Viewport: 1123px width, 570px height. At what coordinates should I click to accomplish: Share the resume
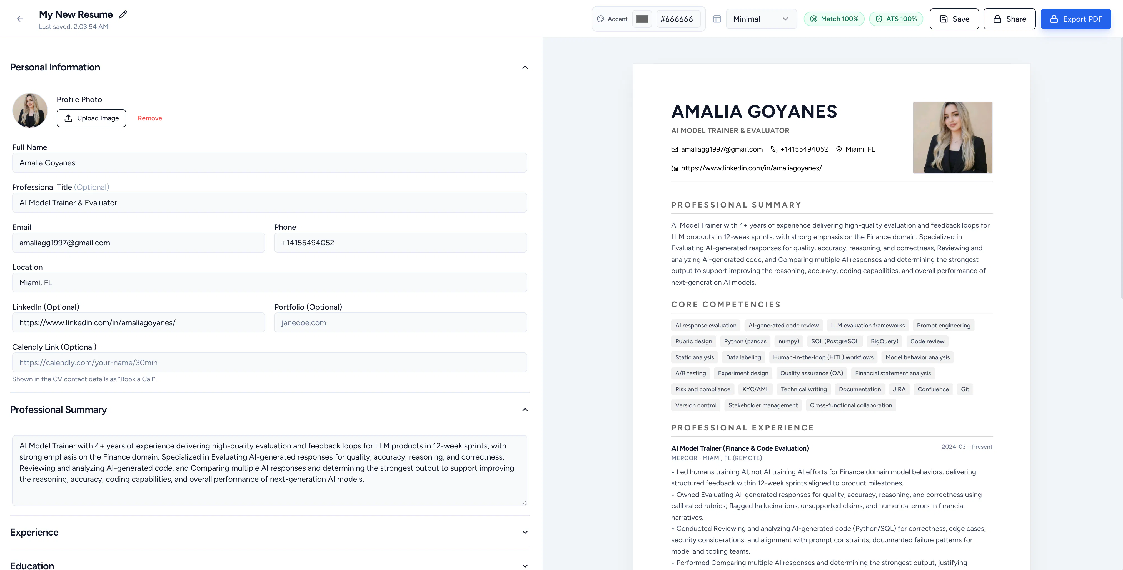click(1009, 19)
